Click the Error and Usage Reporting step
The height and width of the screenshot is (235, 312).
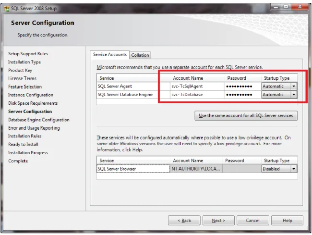(x=34, y=128)
